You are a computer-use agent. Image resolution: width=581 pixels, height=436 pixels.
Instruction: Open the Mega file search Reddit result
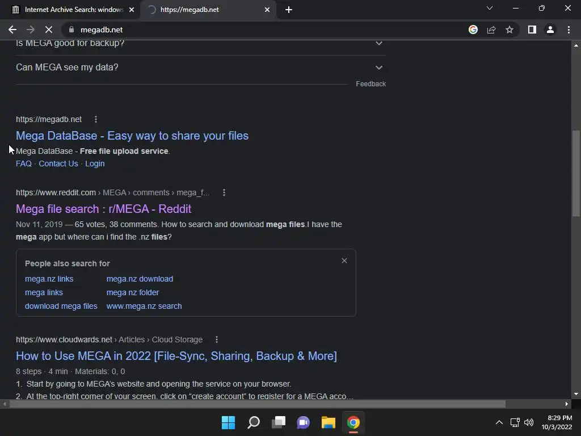point(103,209)
